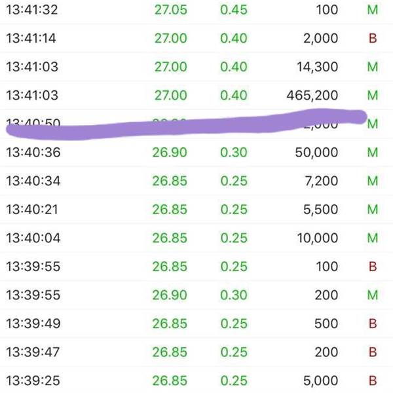Click the green M marker at 13:41:32
The width and height of the screenshot is (393, 393).
[x=373, y=10]
